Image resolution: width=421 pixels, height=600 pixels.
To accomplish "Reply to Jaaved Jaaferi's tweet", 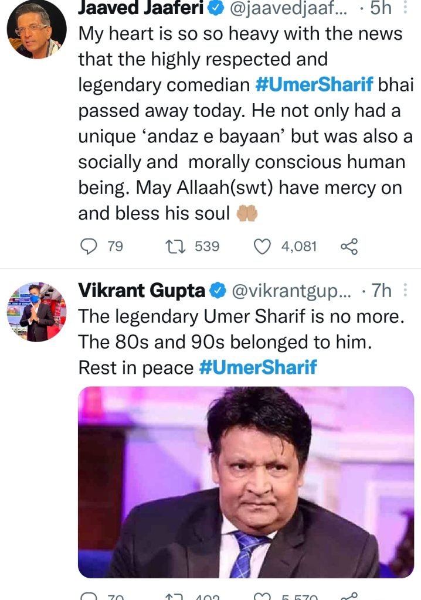I will pyautogui.click(x=88, y=247).
